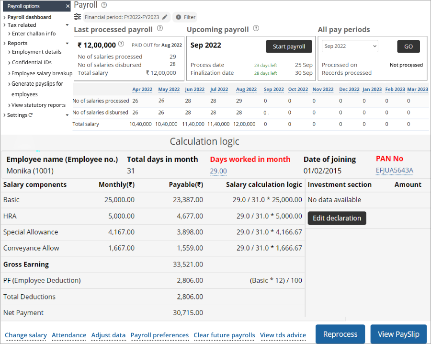Open Apr 2022 month link
Screen dimensions: 431x344
point(142,90)
